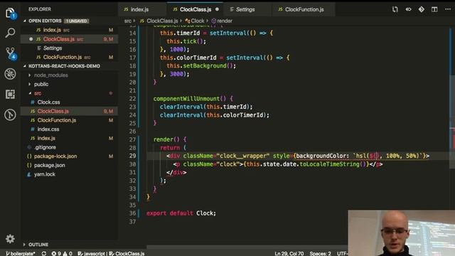455x256 pixels.
Task: Open the editor More Actions menu
Action: coord(448,9)
